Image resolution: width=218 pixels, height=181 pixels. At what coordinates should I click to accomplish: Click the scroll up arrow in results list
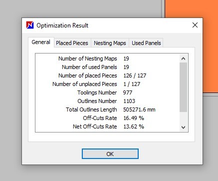coord(183,58)
